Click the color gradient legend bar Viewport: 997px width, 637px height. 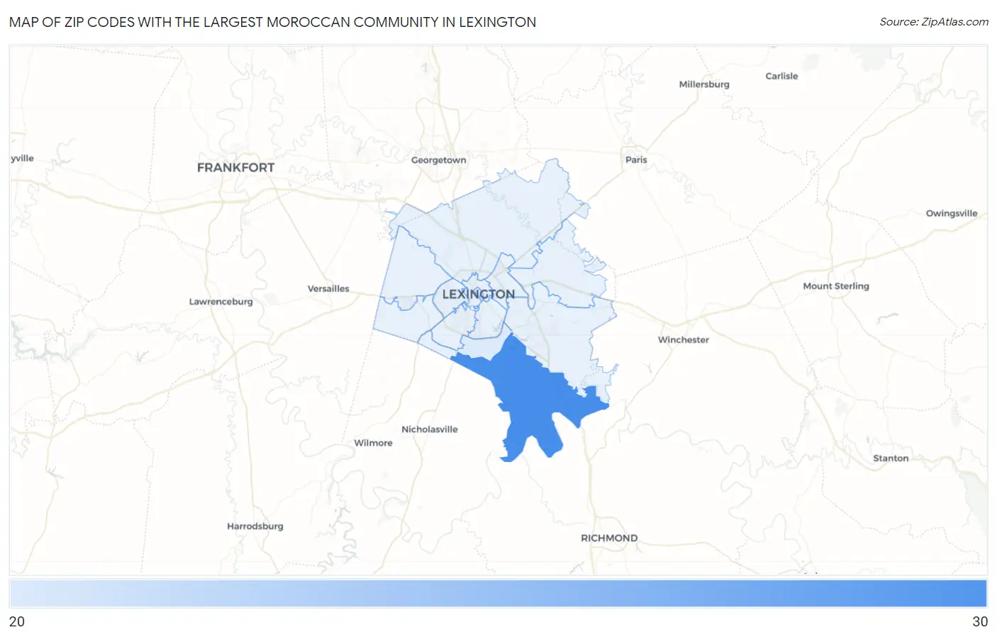[x=498, y=593]
